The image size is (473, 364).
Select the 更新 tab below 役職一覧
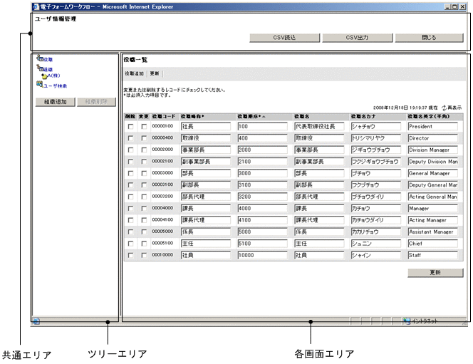pyautogui.click(x=155, y=73)
